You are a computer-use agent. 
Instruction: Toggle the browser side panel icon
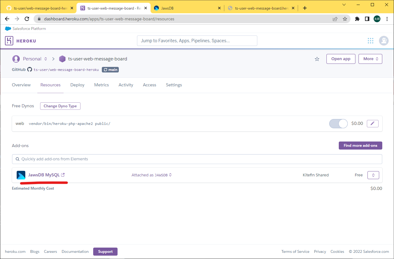367,19
